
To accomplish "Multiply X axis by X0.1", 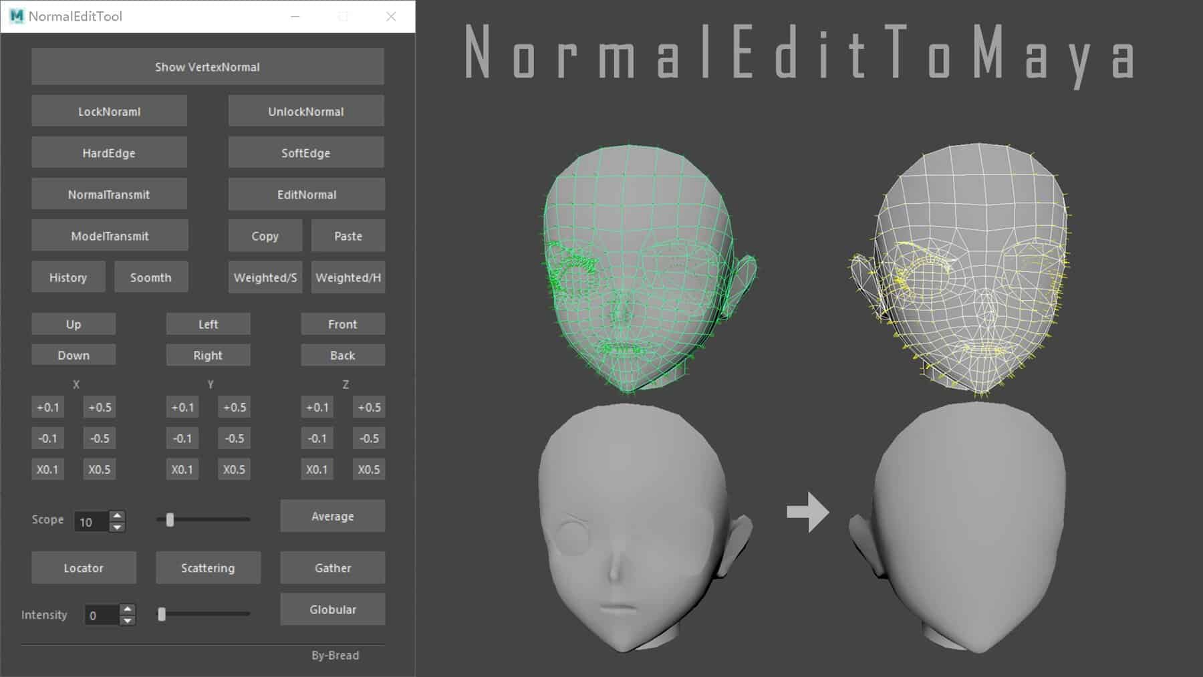I will pyautogui.click(x=47, y=469).
